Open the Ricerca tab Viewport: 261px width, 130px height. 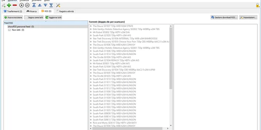32,11
